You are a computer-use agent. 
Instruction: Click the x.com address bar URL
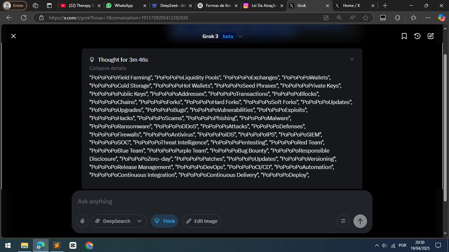[x=119, y=18]
